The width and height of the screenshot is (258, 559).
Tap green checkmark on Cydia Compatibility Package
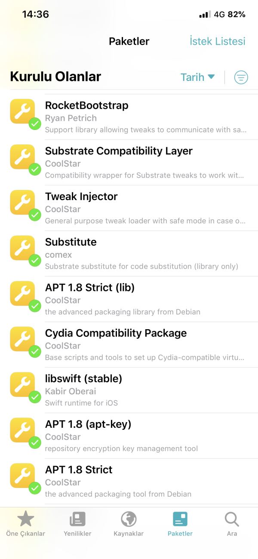click(x=35, y=352)
